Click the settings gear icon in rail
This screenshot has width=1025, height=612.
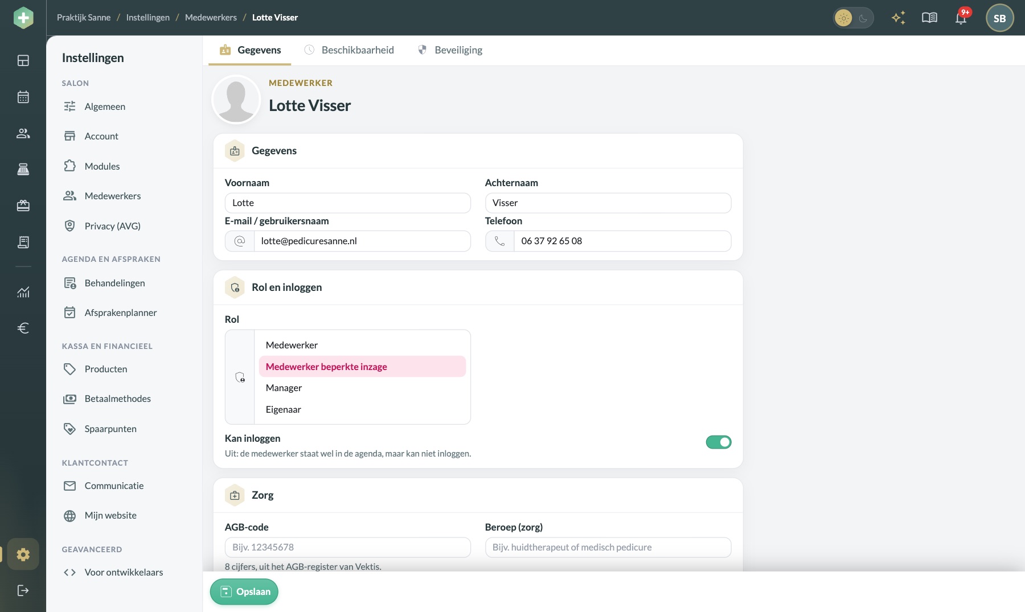(23, 554)
